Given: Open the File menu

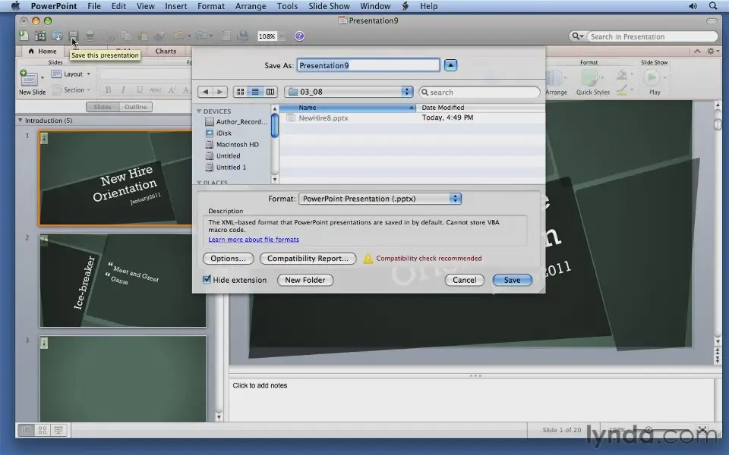Looking at the screenshot, I should click(x=94, y=6).
